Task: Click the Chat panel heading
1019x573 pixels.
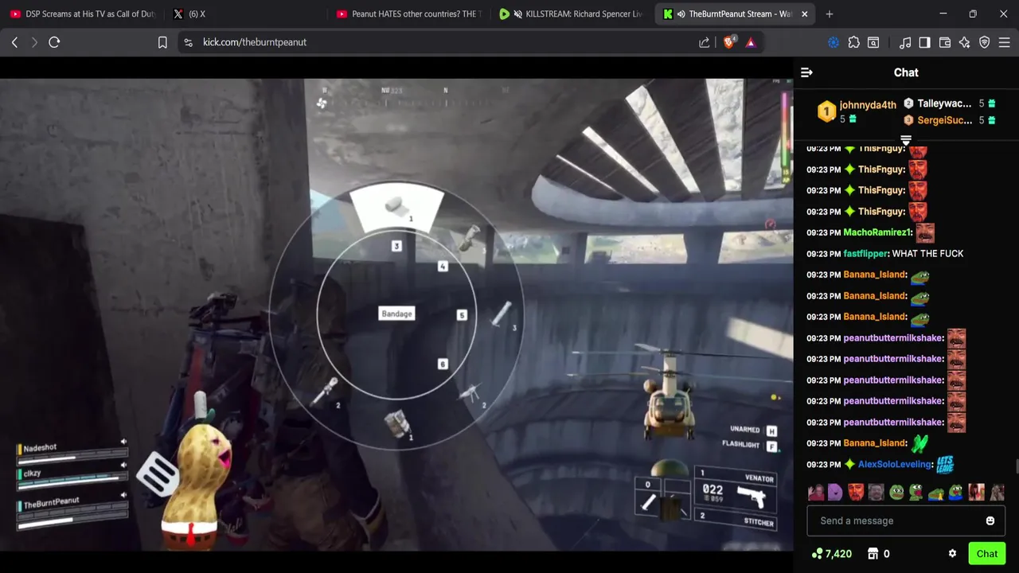Action: click(906, 72)
